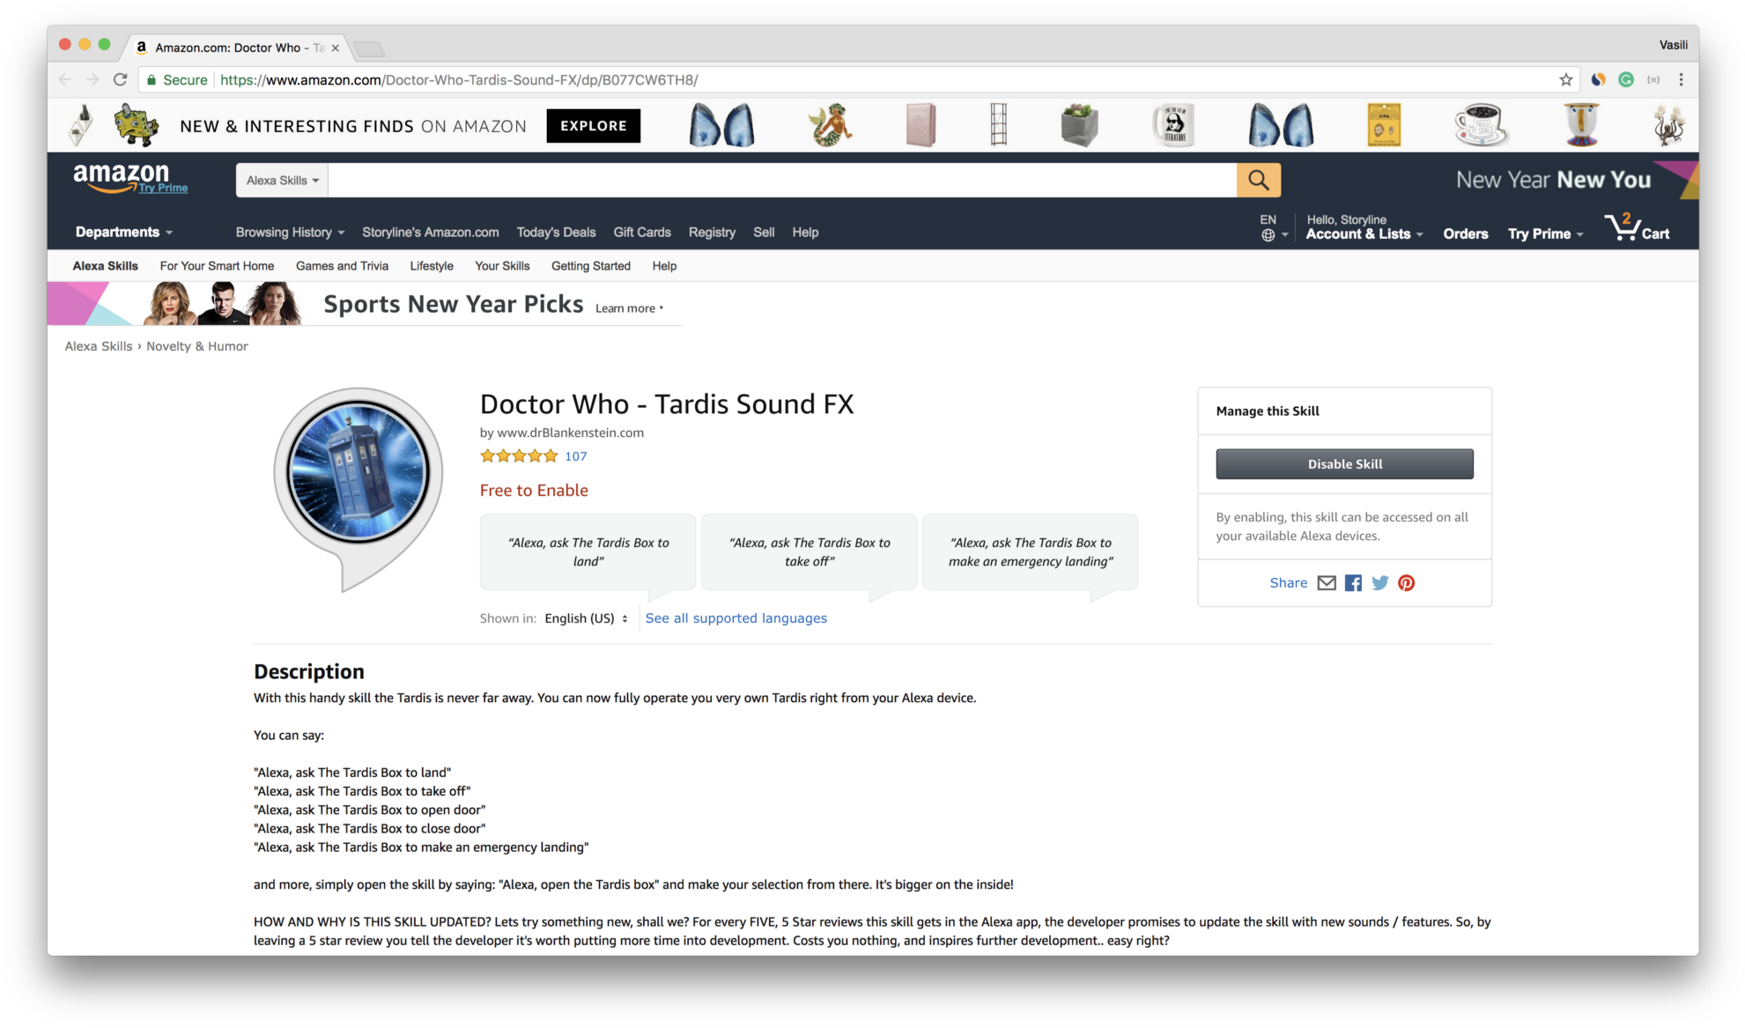Expand the Departments menu
The height and width of the screenshot is (1028, 1745).
(123, 233)
